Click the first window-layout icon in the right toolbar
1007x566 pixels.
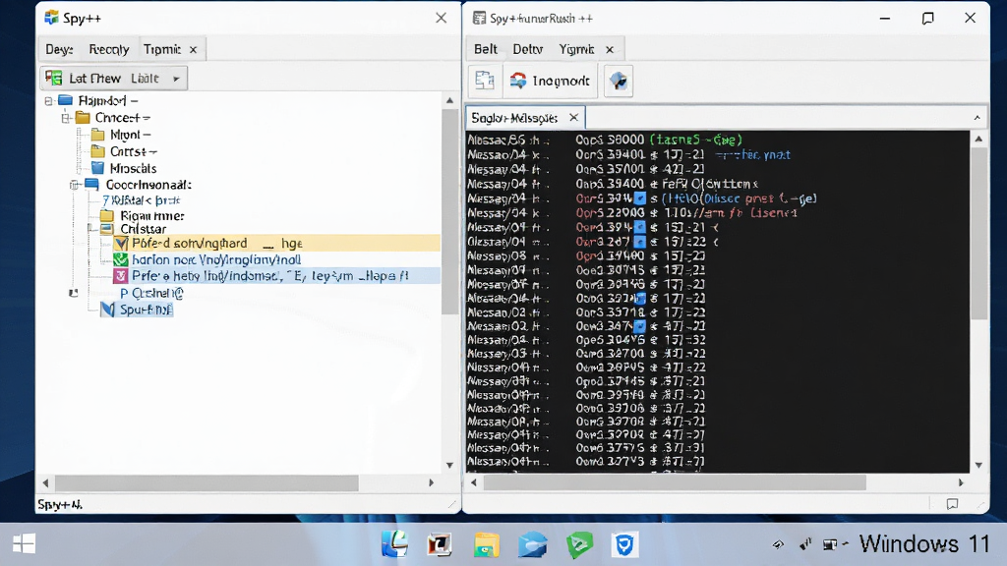coord(484,81)
